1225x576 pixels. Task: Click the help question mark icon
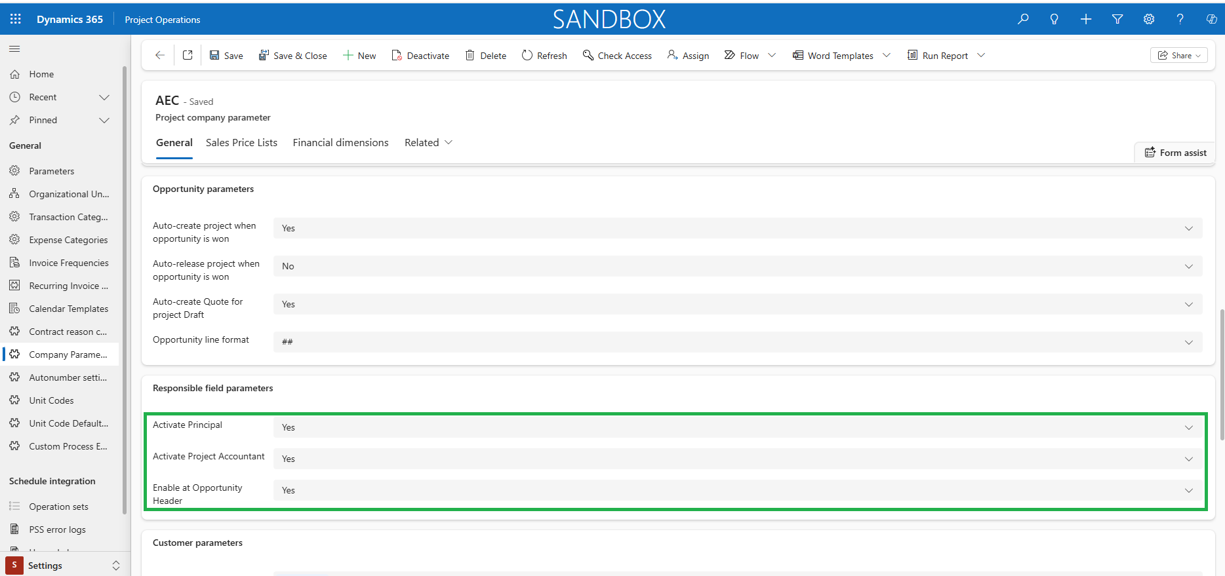[1180, 19]
